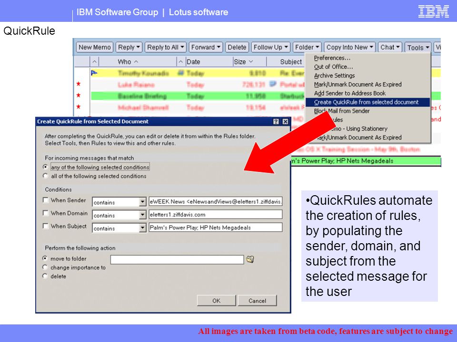
Task: Select the yellow highlighted Timothy mail row
Action: click(197, 73)
